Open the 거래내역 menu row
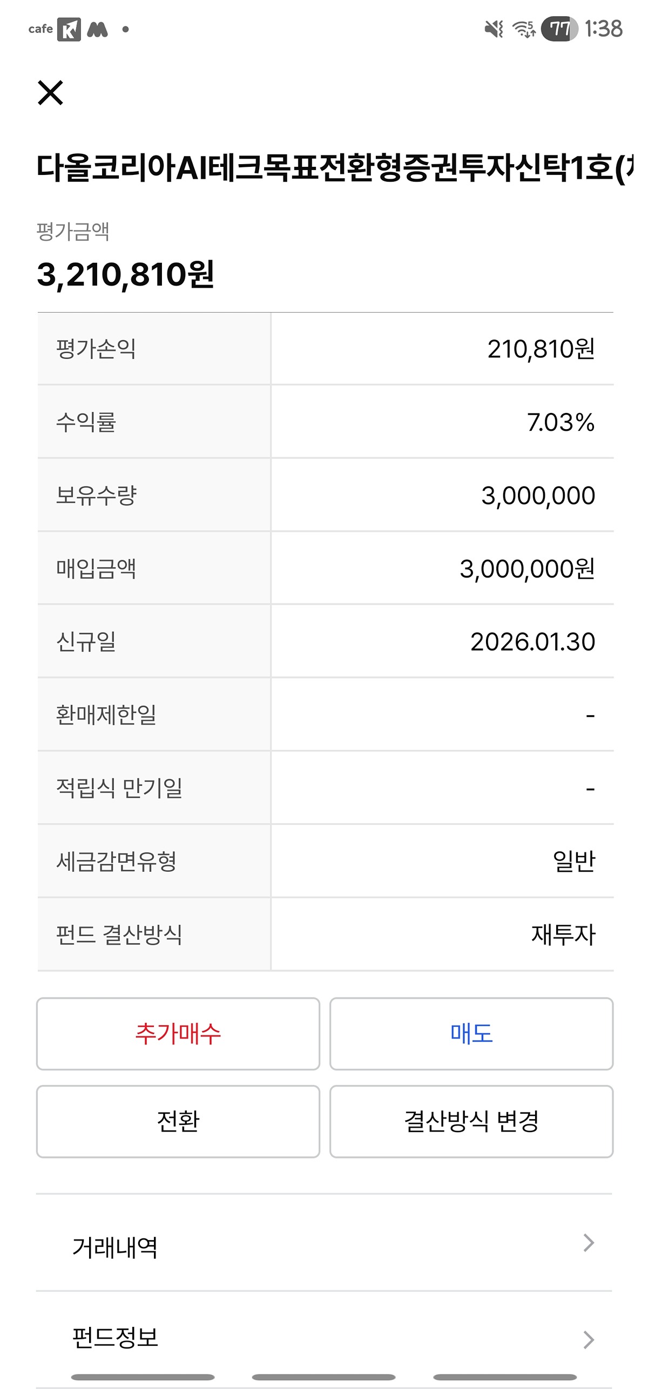Screen dimensions: 648x1389 tap(324, 1247)
